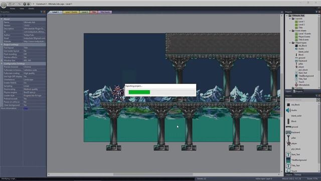The image size is (321, 181).
Task: Click the horizontal scrollbar under layout view
Action: (x=153, y=174)
